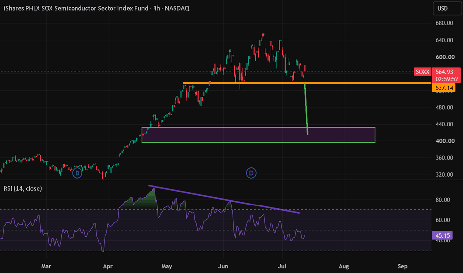Screen dimensions: 463x273
Task: Click the May label on time axis
Action: 167,266
